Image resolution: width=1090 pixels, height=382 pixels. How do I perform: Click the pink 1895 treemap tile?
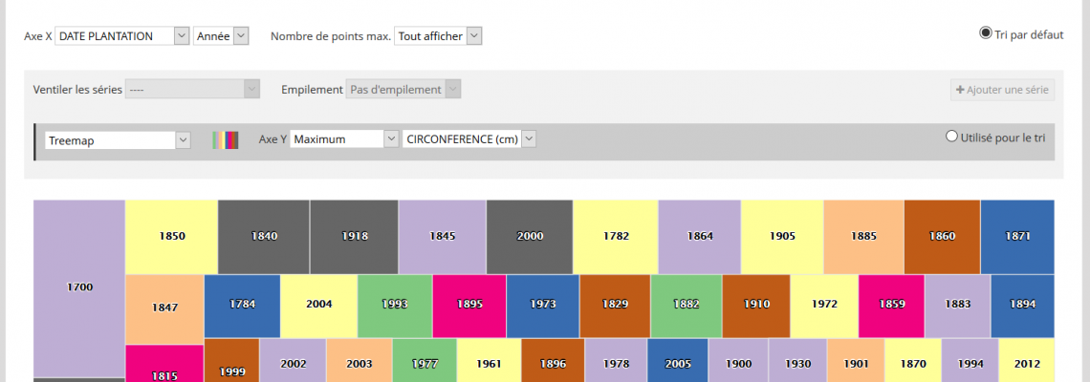click(469, 305)
